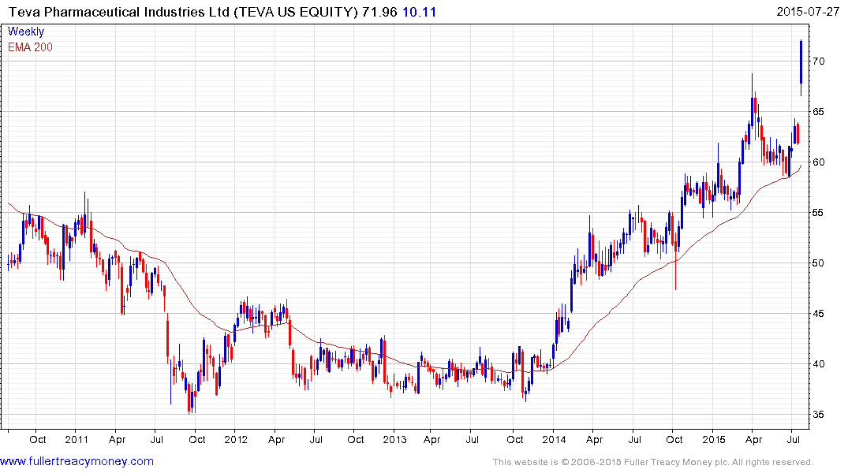
Task: Click the 55 price axis label
Action: point(818,213)
